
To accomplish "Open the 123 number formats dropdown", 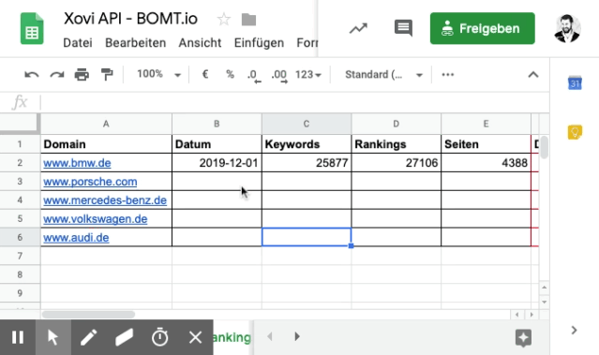I will (x=307, y=74).
